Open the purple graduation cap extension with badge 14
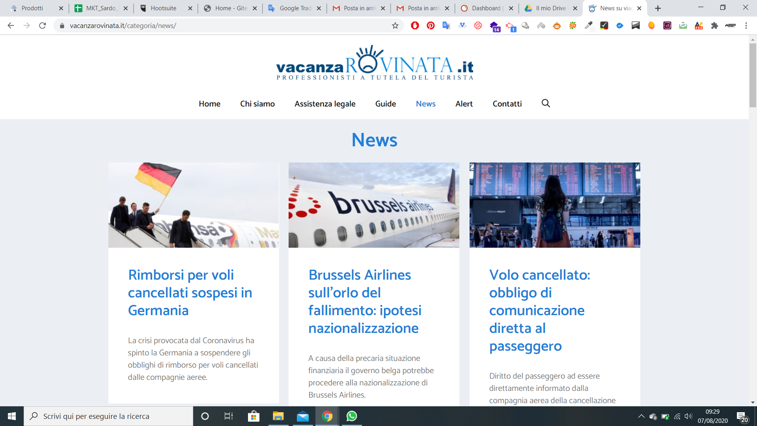The image size is (757, 426). pos(494,26)
